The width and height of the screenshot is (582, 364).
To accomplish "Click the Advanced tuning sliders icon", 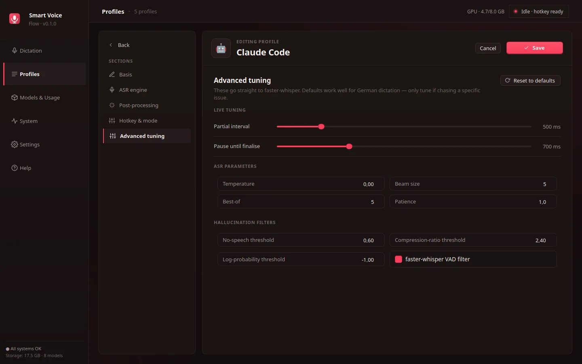I will pyautogui.click(x=113, y=136).
